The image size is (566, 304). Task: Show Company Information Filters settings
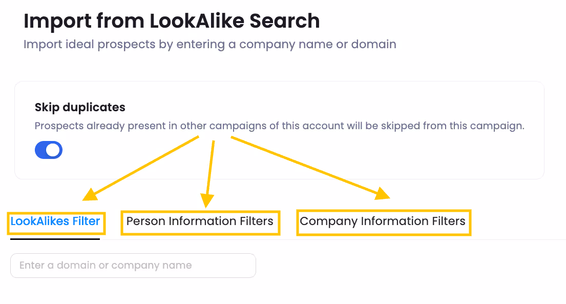tap(384, 221)
